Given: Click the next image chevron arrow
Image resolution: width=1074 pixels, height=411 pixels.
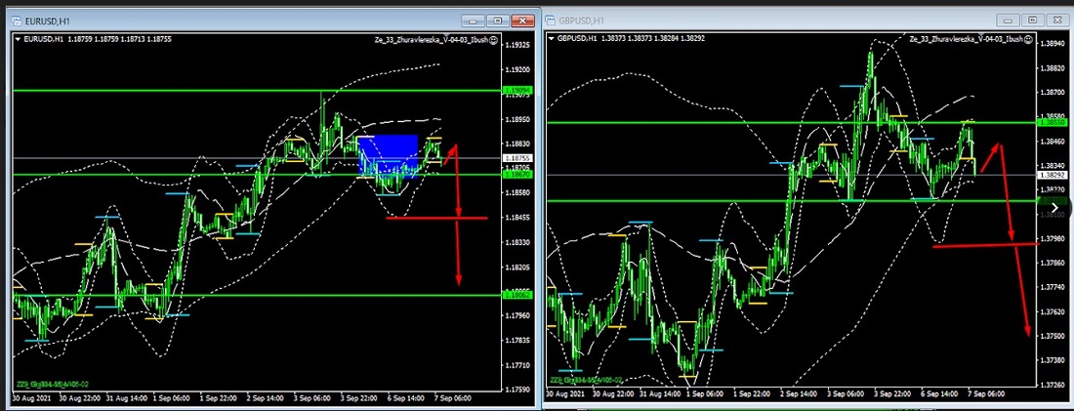Looking at the screenshot, I should 1054,207.
